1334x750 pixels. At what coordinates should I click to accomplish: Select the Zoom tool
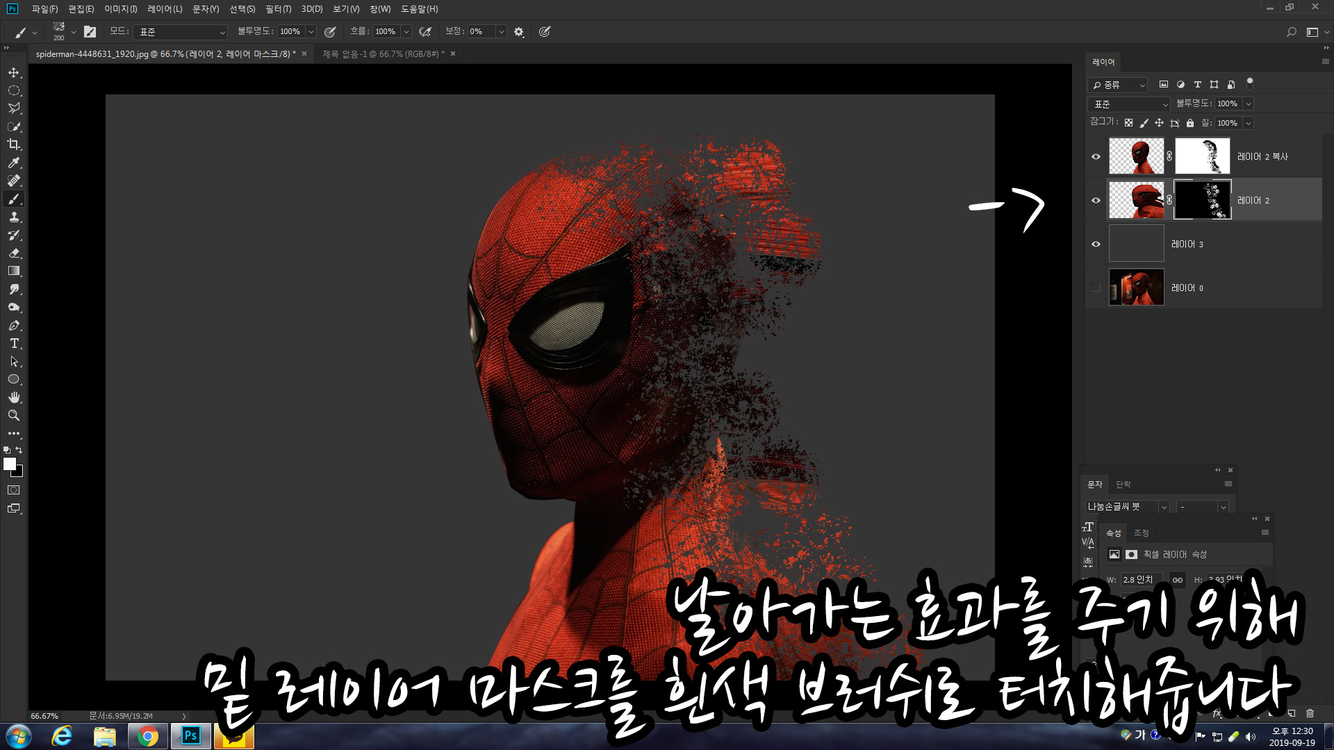point(14,415)
